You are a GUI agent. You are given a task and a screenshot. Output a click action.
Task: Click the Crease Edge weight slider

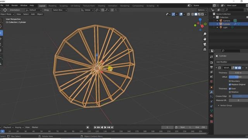pyautogui.click(x=240, y=96)
